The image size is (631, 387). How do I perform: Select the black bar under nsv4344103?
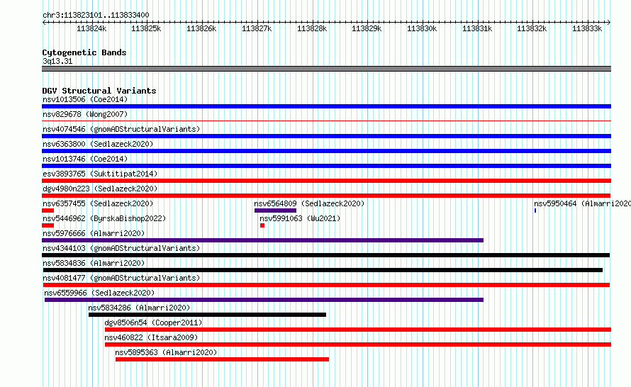point(326,255)
